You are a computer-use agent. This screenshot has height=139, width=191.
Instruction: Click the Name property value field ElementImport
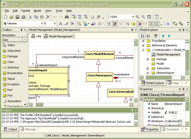(174, 104)
